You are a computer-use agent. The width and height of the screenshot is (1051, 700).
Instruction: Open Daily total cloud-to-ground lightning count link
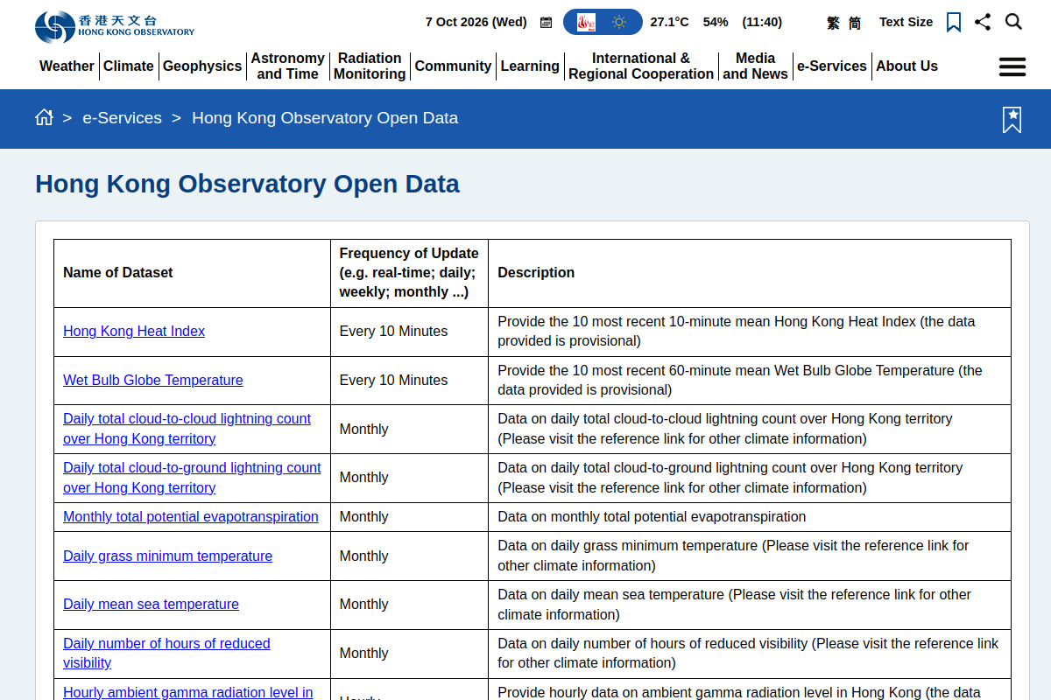(192, 478)
